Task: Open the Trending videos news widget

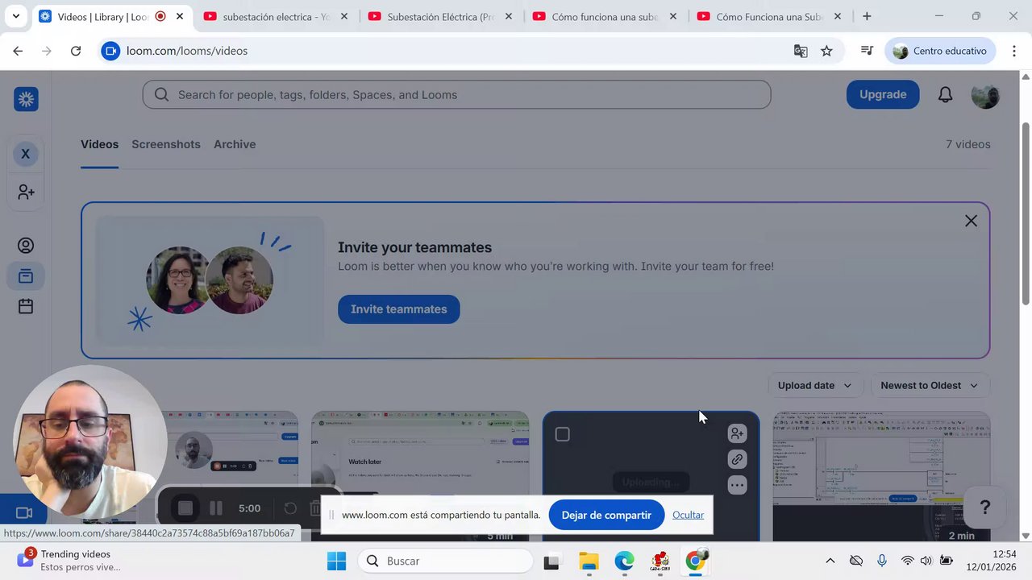Action: coord(69,561)
